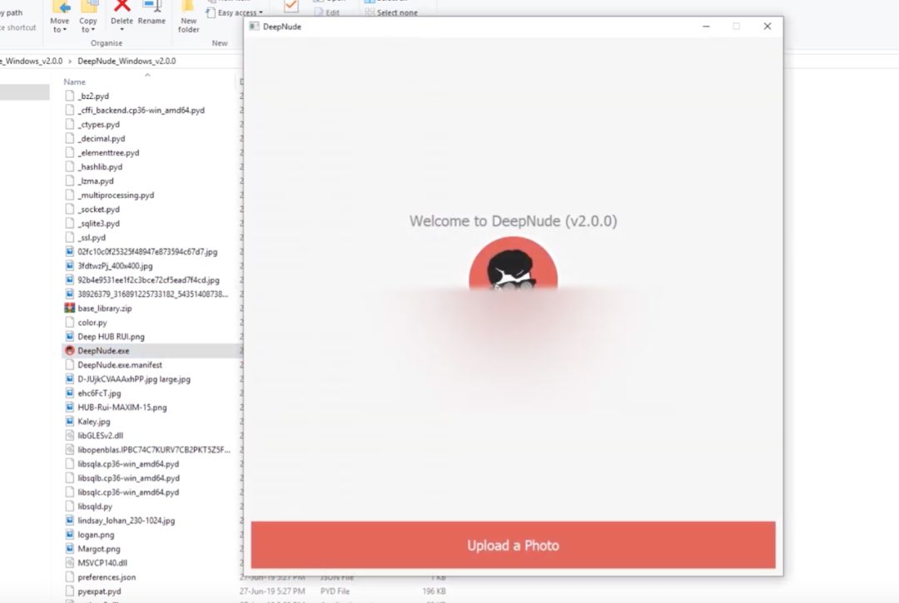Screen dimensions: 899x603
Task: Select the _cffi_backend.cp36-win_amd64.pyd file
Action: pyautogui.click(x=141, y=110)
